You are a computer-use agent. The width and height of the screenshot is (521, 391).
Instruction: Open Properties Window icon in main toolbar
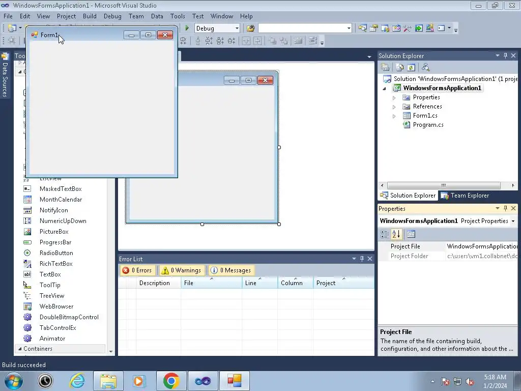pyautogui.click(x=374, y=29)
